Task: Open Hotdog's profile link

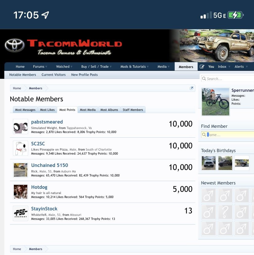Action: pos(39,187)
